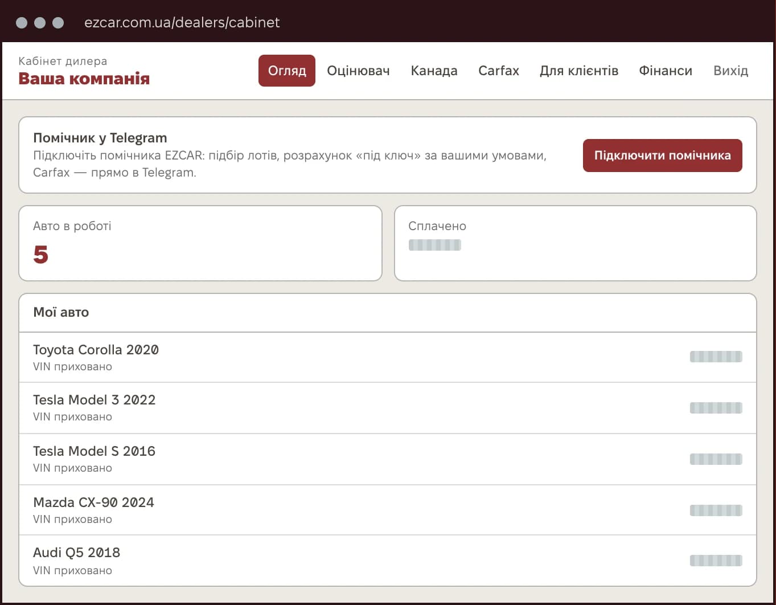Image resolution: width=776 pixels, height=605 pixels.
Task: Switch to the Фінанси tab
Action: pyautogui.click(x=666, y=71)
